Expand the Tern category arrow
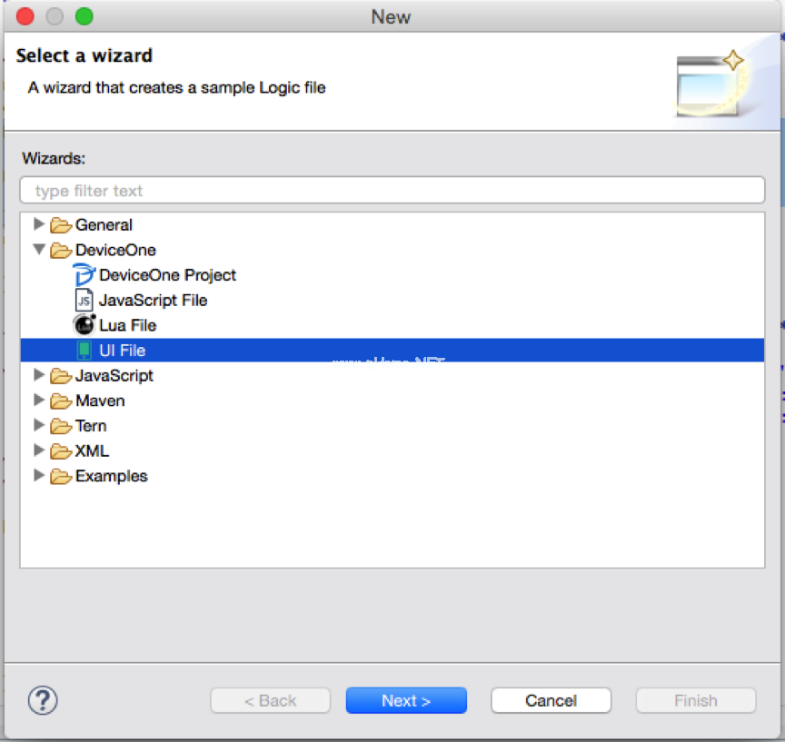This screenshot has height=742, width=785. coord(38,425)
